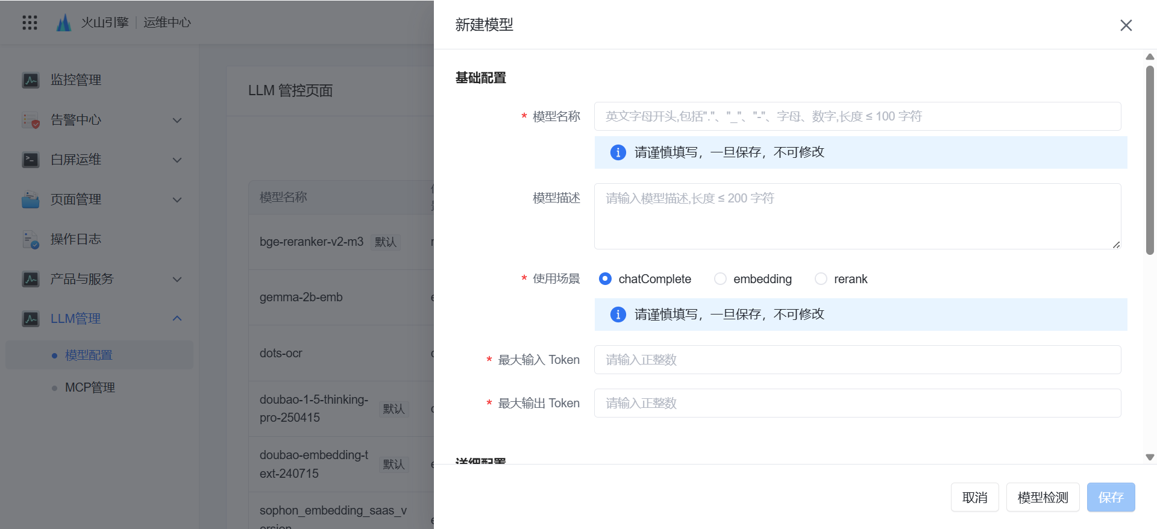Expand the 页面管理 submenu arrow
The height and width of the screenshot is (529, 1157).
(177, 199)
